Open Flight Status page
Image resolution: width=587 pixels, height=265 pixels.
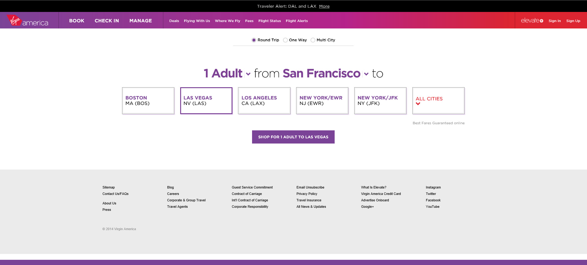(x=269, y=21)
